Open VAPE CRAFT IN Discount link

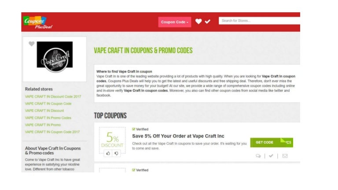click(x=44, y=110)
